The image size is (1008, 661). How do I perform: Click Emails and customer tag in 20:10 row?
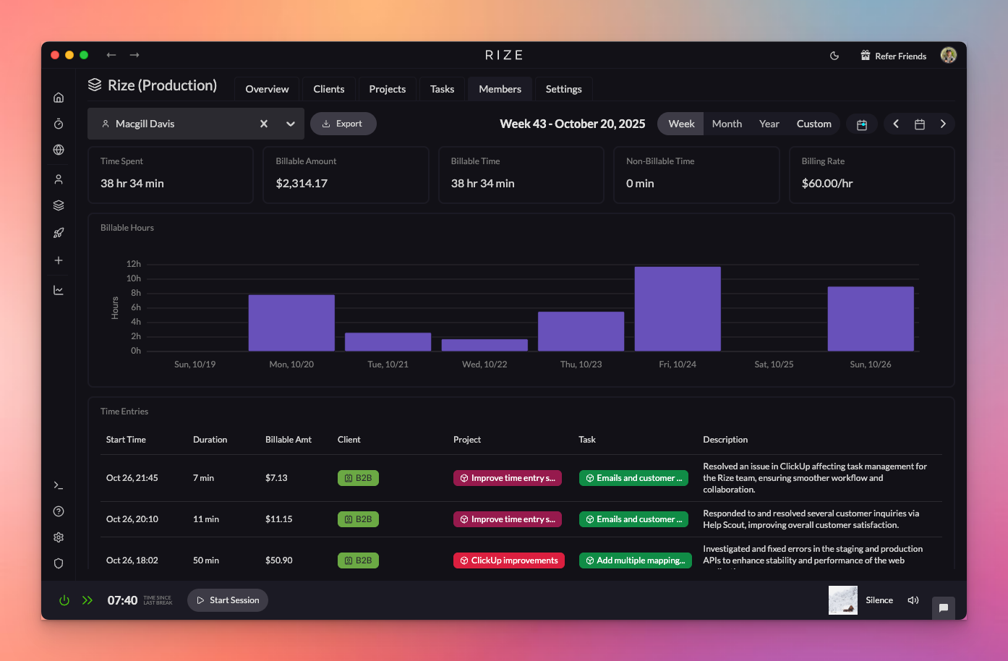click(633, 519)
